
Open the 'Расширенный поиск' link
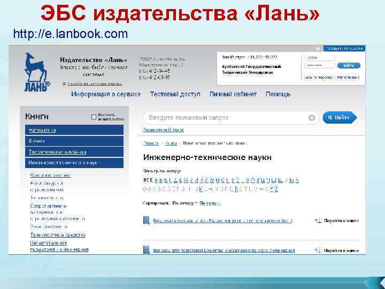164,130
